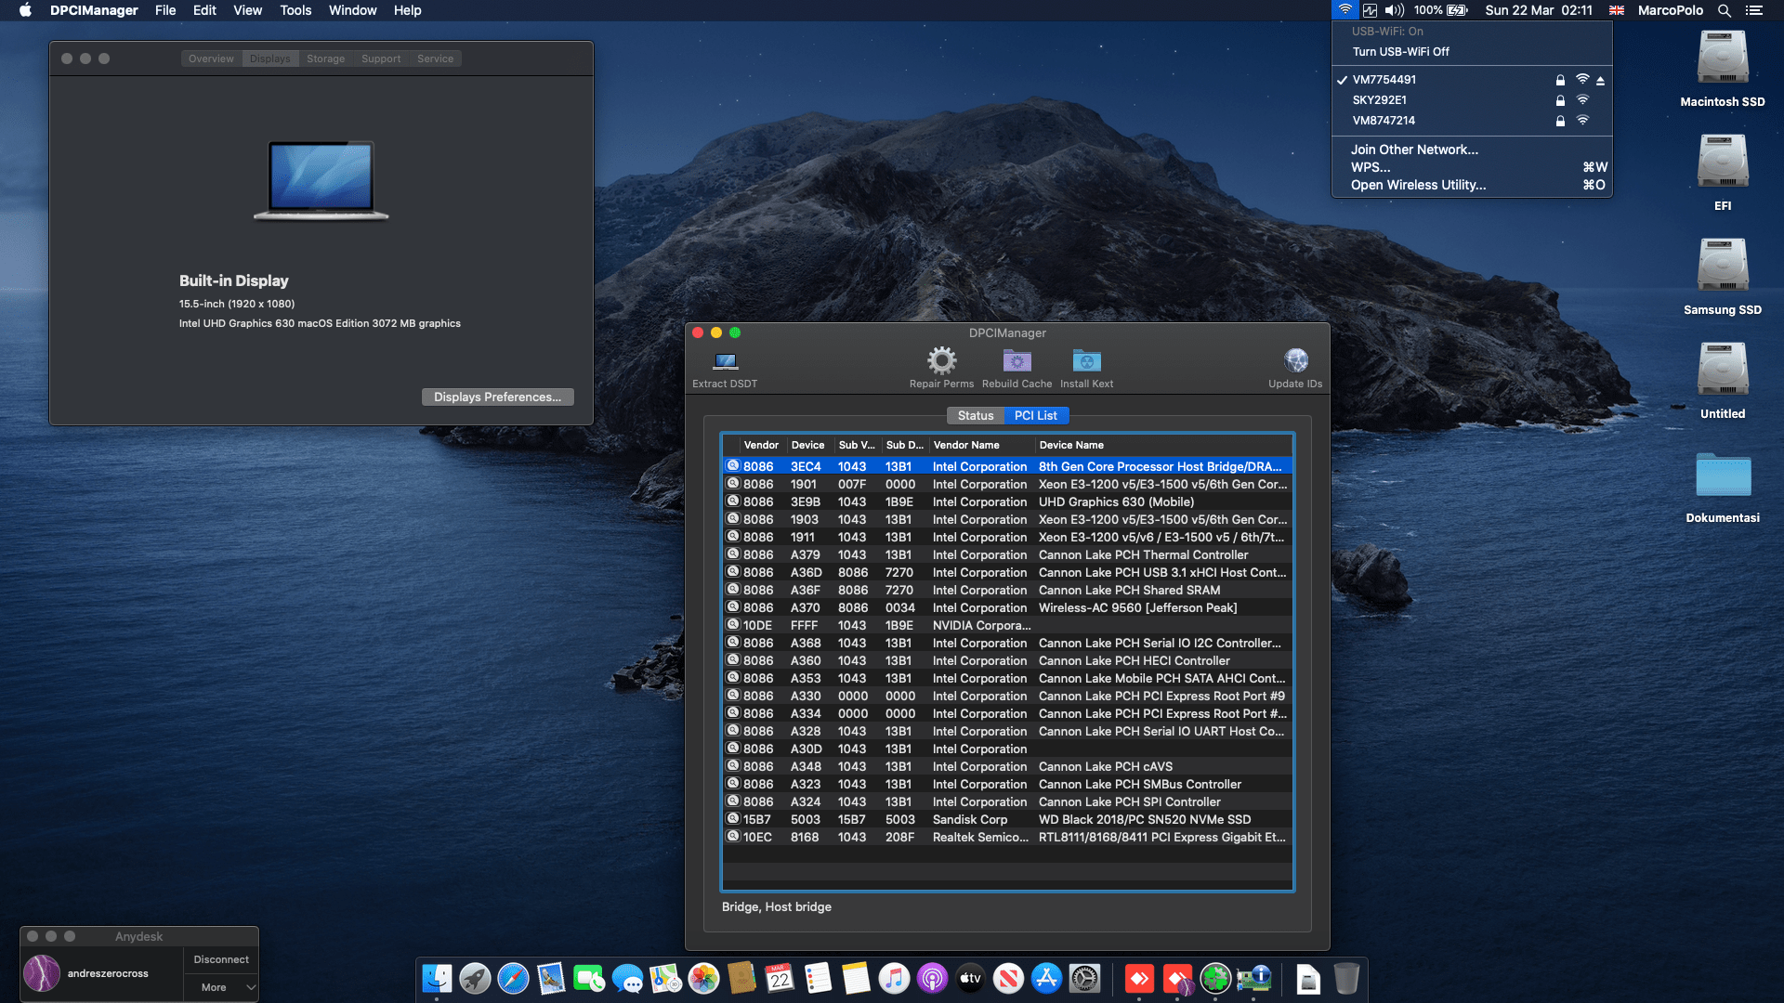Select the PCI List tab
Viewport: 1784px width, 1003px height.
point(1036,415)
